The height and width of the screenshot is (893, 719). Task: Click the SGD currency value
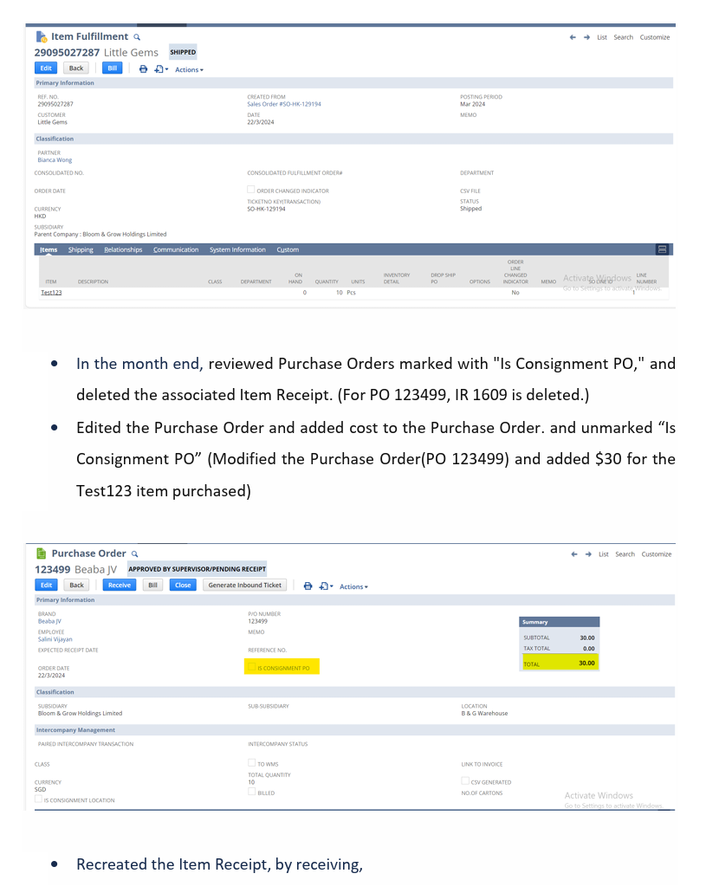coord(41,790)
